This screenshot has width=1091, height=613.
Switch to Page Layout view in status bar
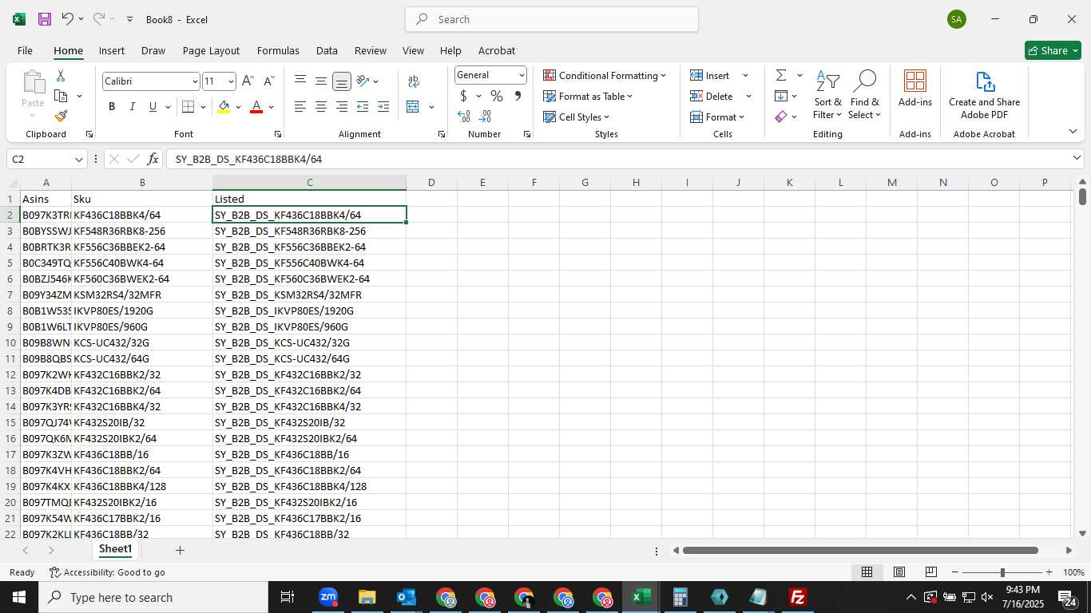899,572
